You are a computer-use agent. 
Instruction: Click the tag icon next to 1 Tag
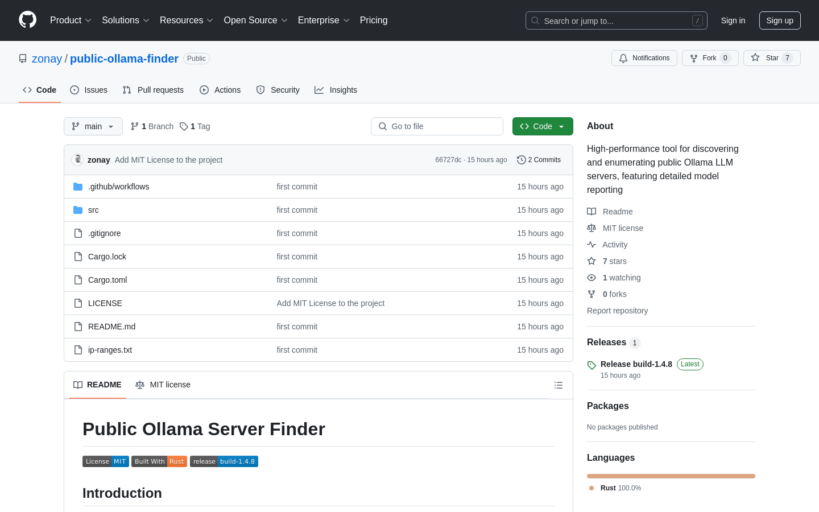click(184, 126)
